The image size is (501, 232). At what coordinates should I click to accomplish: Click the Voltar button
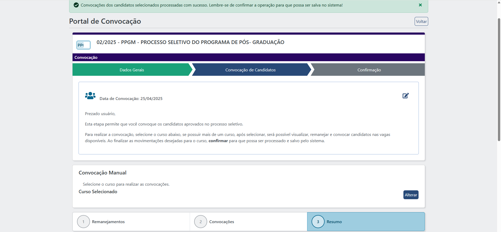pyautogui.click(x=421, y=21)
